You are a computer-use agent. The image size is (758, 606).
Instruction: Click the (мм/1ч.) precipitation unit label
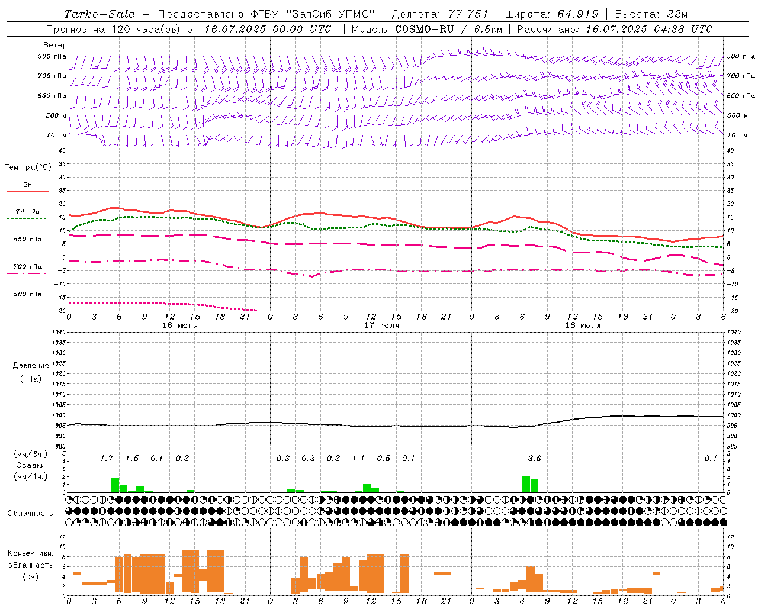30,476
